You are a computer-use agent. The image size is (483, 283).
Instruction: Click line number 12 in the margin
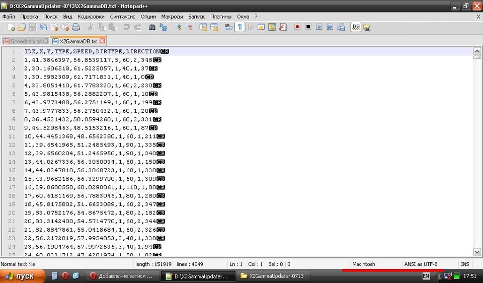[12, 145]
